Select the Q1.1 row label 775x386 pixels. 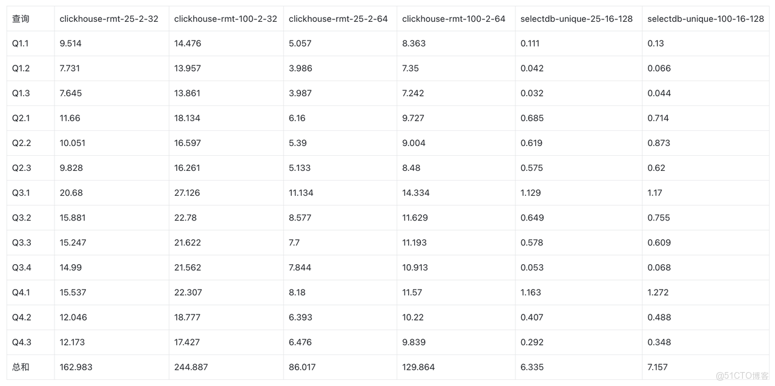(x=21, y=44)
